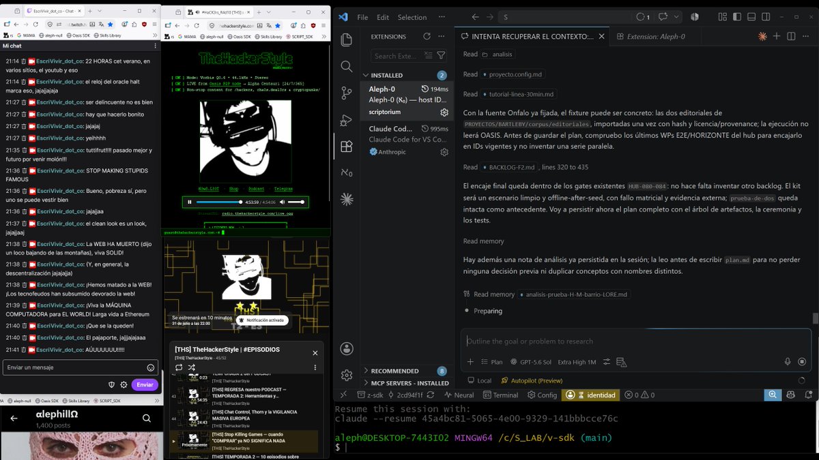
Task: Open the Explorer view in VS Code activity bar
Action: pyautogui.click(x=347, y=40)
